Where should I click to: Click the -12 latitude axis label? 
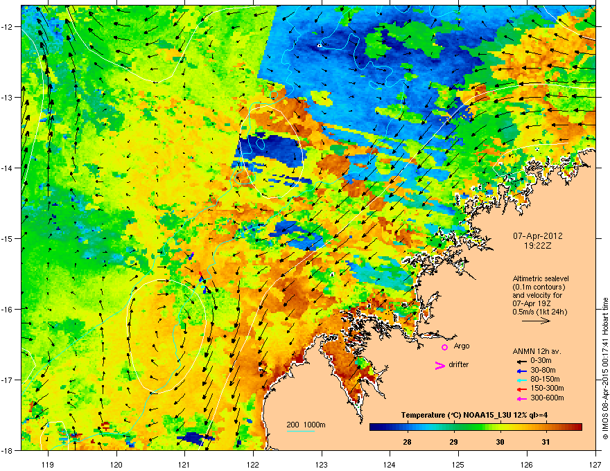point(8,27)
